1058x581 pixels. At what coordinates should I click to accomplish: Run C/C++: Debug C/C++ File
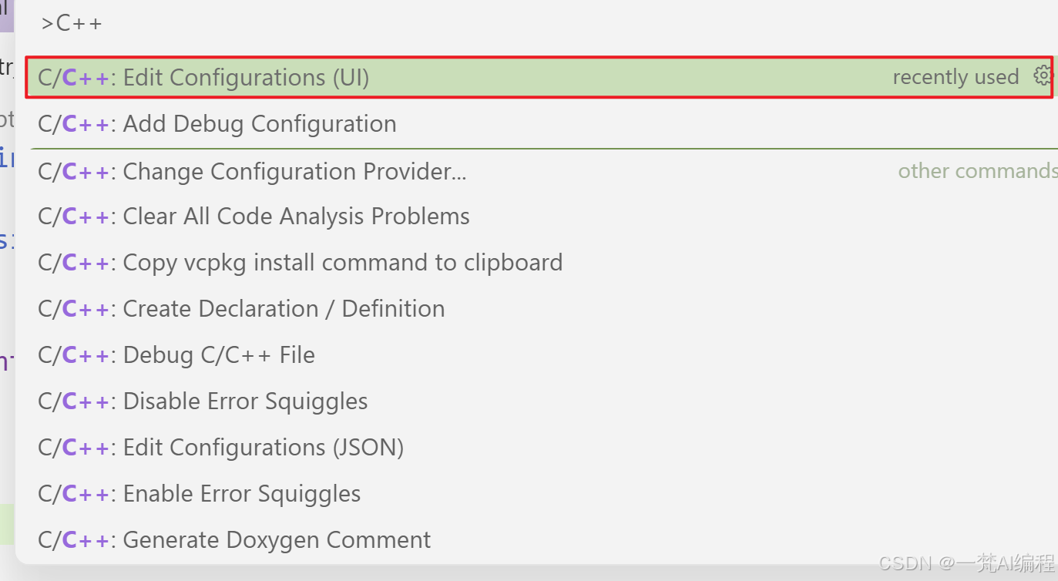(539, 355)
